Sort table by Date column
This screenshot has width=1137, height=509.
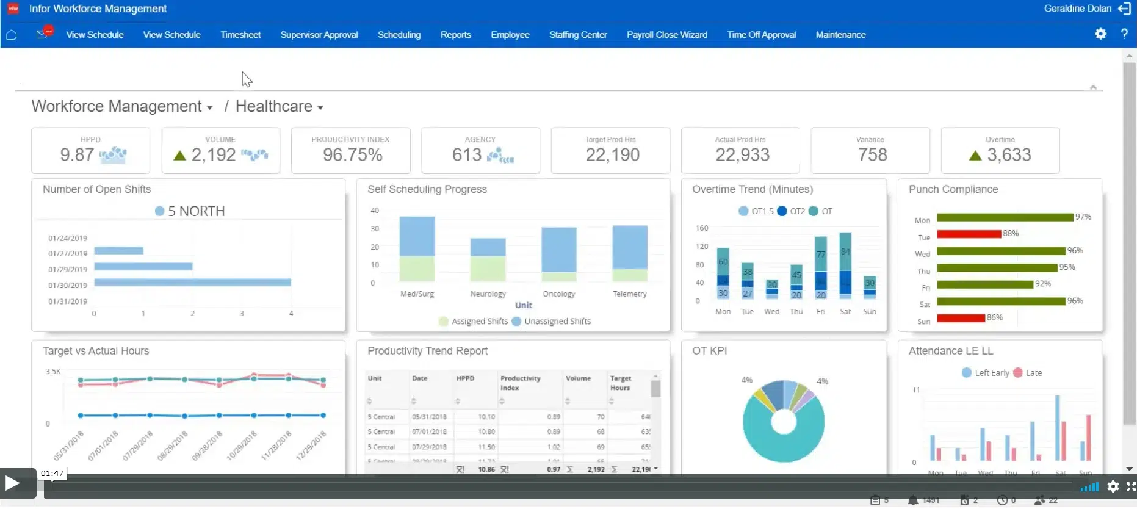pyautogui.click(x=414, y=401)
